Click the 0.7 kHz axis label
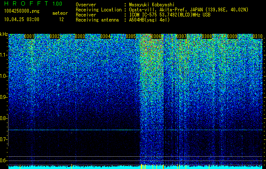Viewport: 266px width, 169px height. click(x=3, y=139)
